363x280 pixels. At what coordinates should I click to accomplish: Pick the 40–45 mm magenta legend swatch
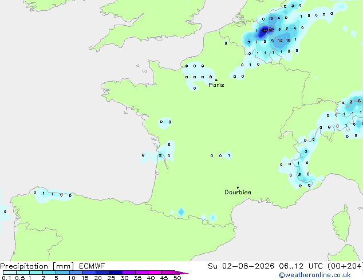pos(155,273)
